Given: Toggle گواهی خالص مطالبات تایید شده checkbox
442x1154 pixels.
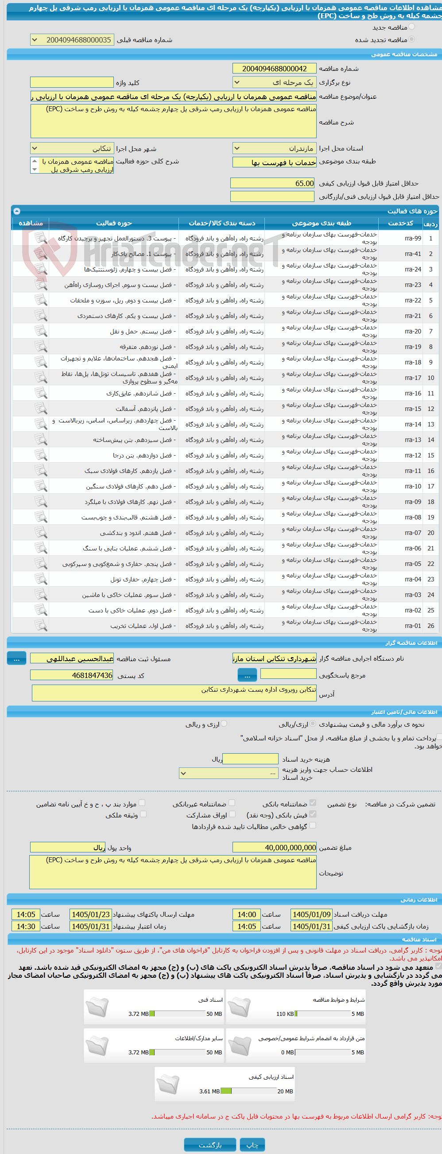Looking at the screenshot, I should (x=313, y=825).
